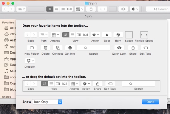170x114 pixels.
Task: Click the back arrow in window toolbar
Action: (x=5, y=9)
